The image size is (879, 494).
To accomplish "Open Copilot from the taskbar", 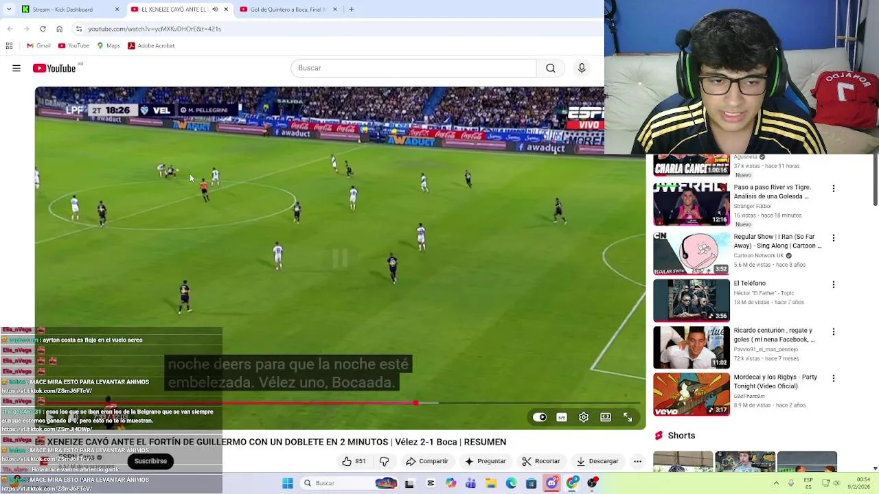I will pyautogui.click(x=450, y=483).
